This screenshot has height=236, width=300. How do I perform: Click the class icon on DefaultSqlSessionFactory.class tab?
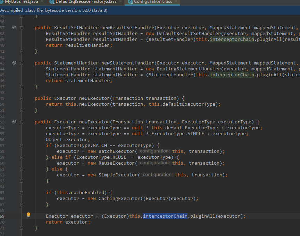click(51, 2)
